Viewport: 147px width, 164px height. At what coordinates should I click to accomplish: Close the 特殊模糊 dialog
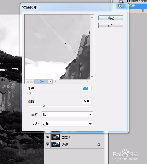(119, 6)
